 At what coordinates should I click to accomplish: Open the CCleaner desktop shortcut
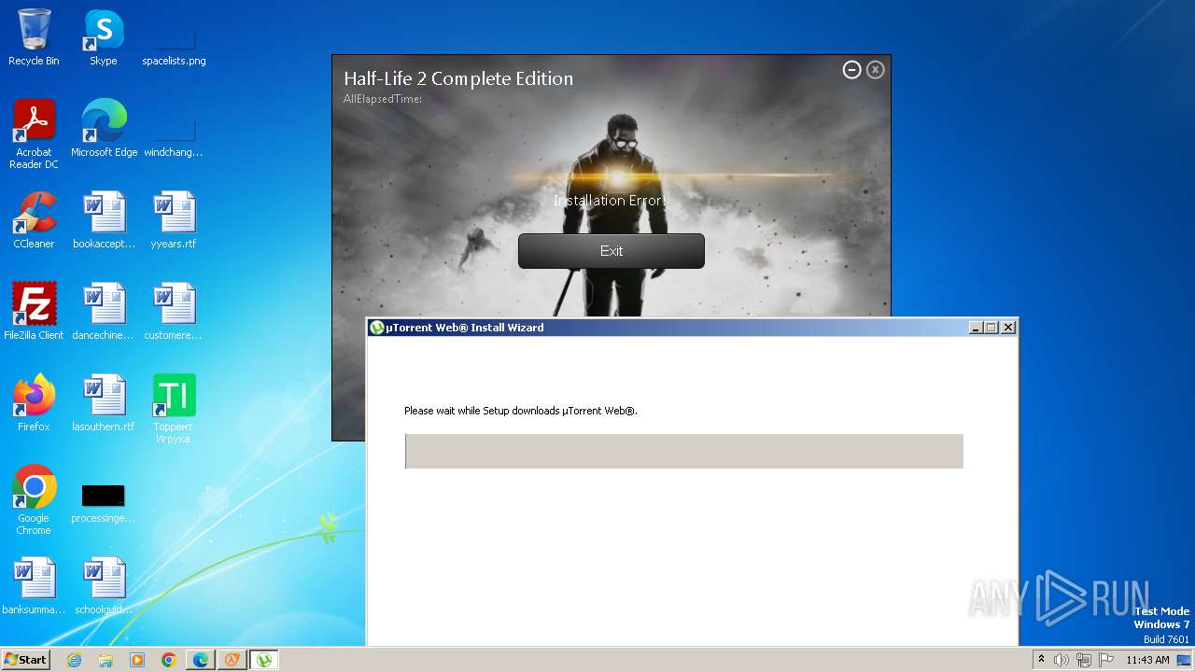pyautogui.click(x=34, y=220)
